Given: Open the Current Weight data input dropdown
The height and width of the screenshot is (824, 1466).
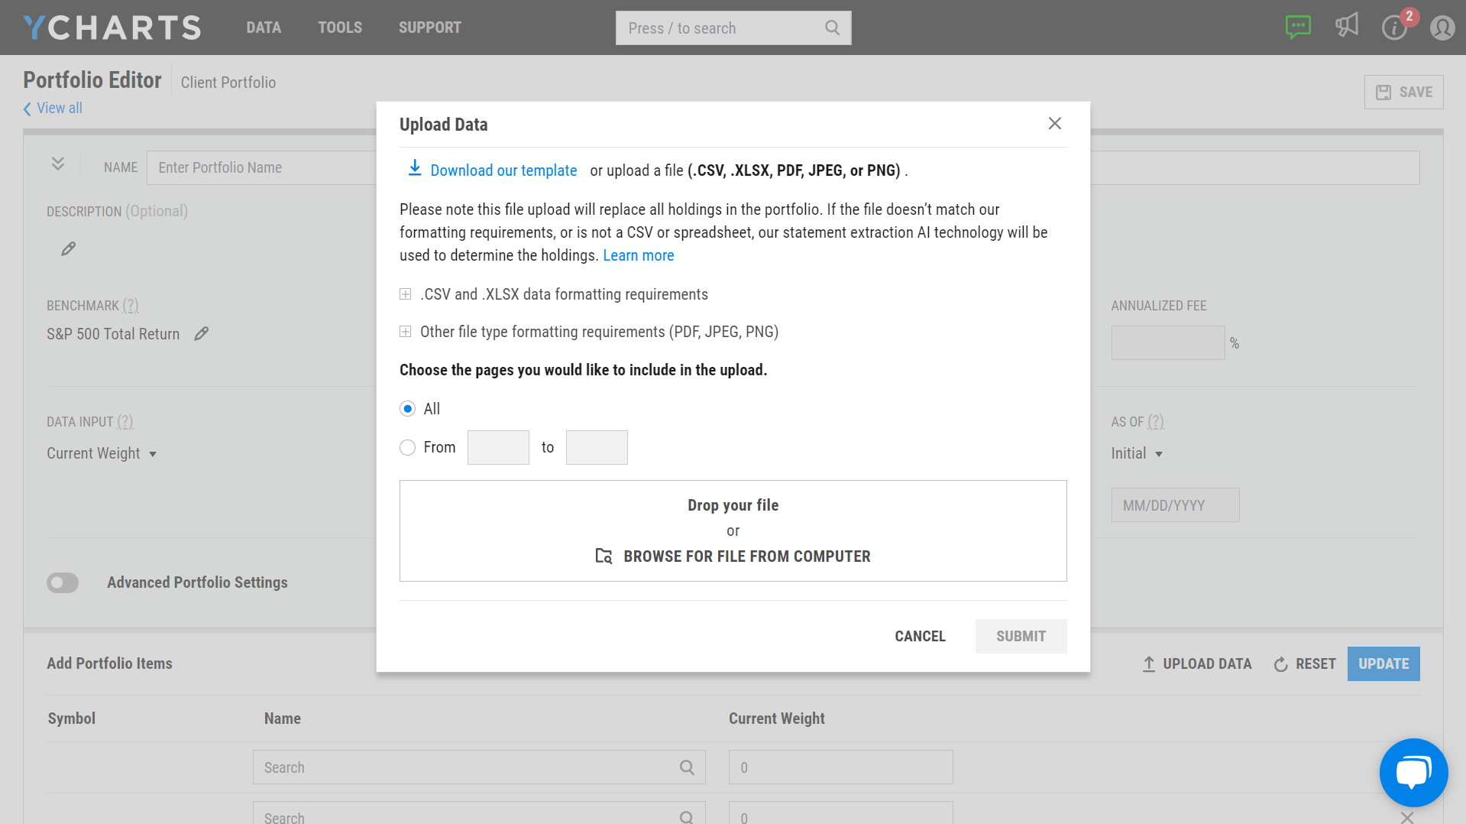Looking at the screenshot, I should (102, 453).
